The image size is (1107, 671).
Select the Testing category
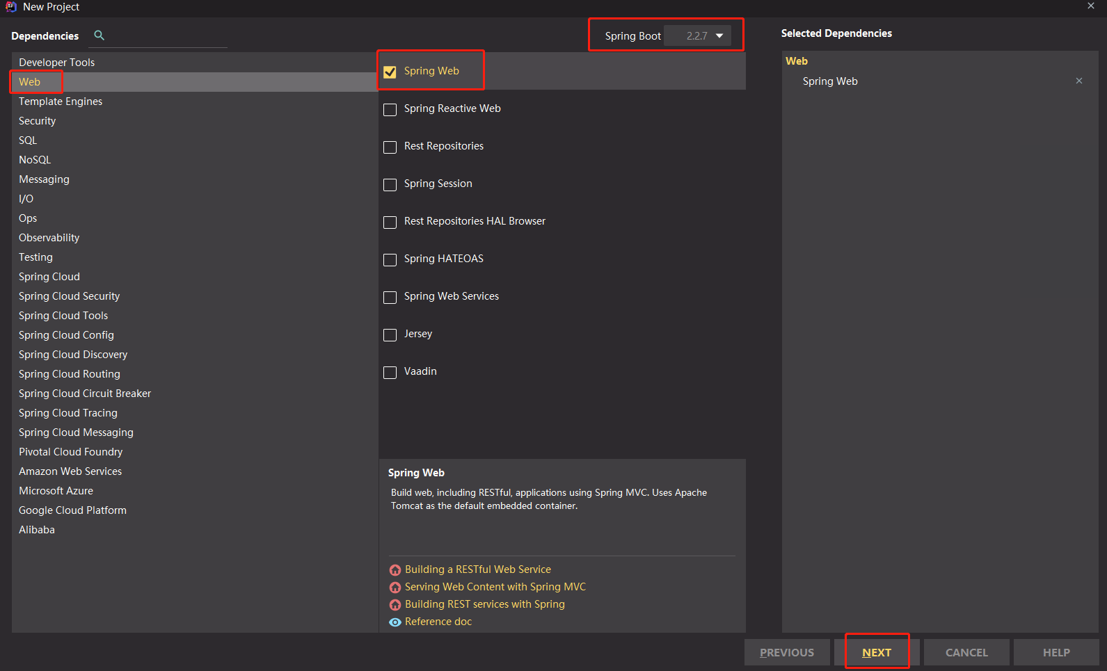195,257
